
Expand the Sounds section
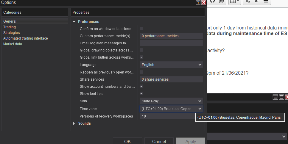coord(74,123)
